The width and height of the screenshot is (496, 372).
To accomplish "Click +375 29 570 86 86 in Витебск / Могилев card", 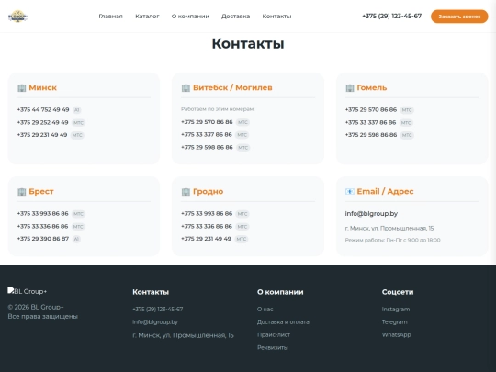I will [x=207, y=122].
